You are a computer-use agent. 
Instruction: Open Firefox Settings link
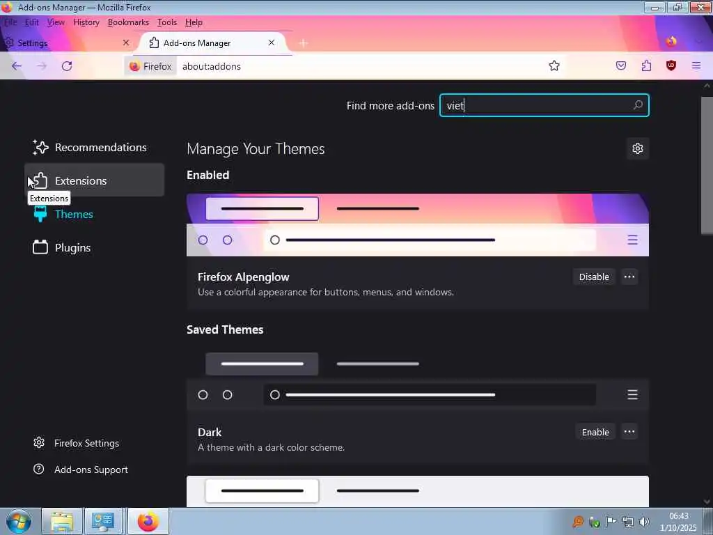click(76, 442)
